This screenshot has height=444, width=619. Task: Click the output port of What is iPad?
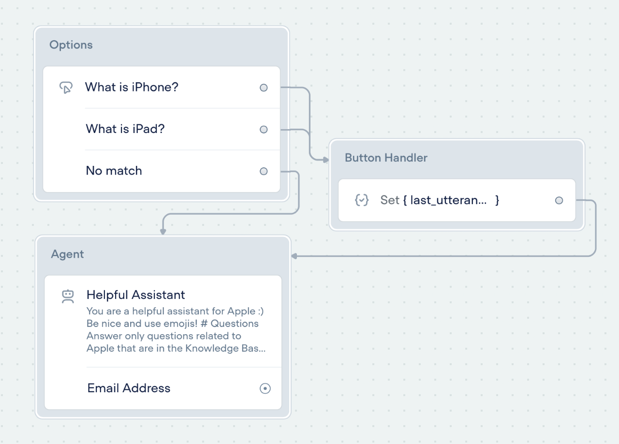(x=264, y=130)
